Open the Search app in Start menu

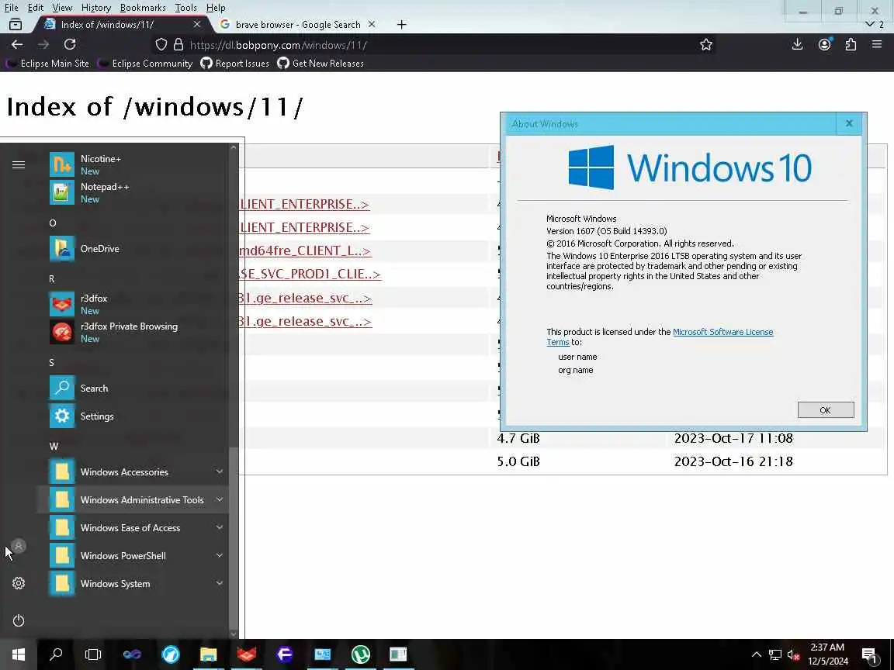(x=132, y=388)
